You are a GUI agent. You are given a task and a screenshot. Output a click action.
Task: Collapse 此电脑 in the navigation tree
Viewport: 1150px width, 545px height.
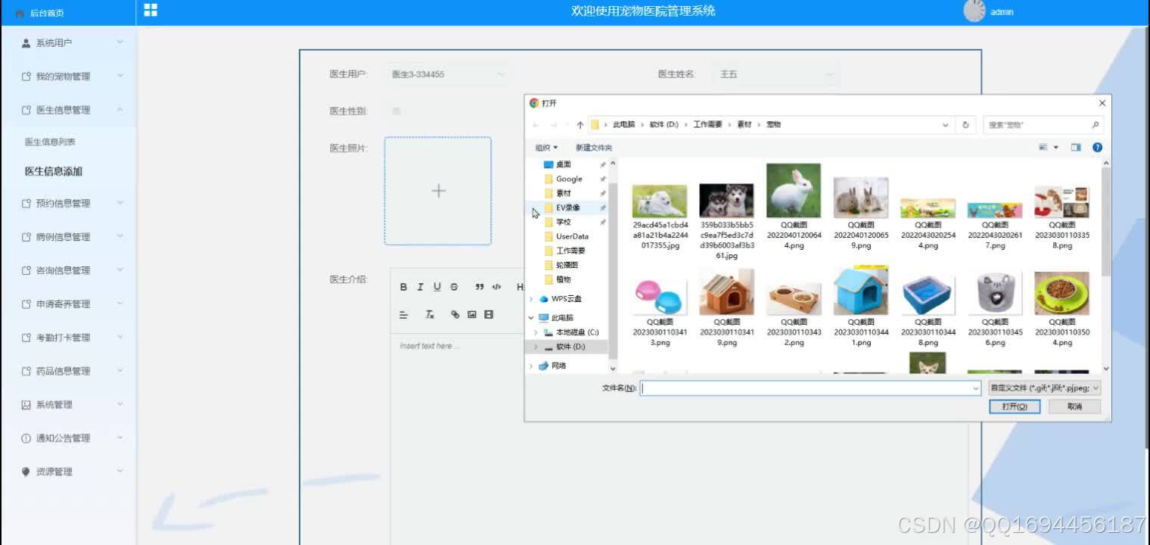pos(531,318)
